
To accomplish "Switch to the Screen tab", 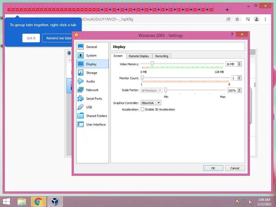I will tap(118, 56).
